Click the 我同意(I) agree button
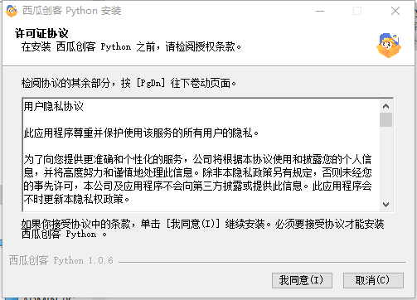This screenshot has height=300, width=417. (x=302, y=280)
